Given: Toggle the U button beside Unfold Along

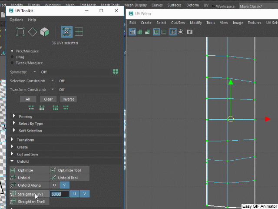Looking at the screenshot, I should [x=54, y=185].
